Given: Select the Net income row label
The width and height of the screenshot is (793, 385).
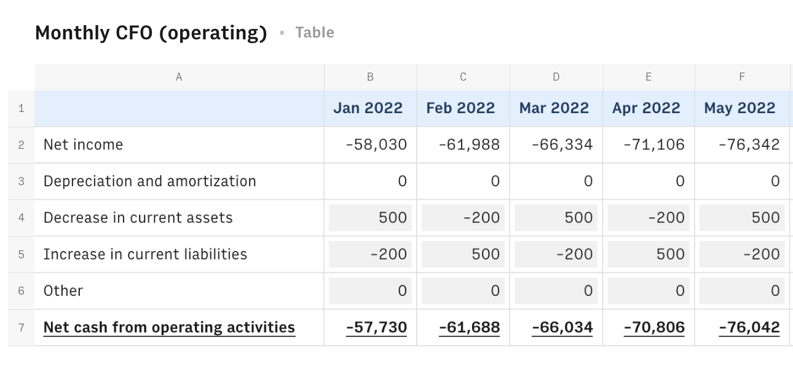Looking at the screenshot, I should [83, 145].
